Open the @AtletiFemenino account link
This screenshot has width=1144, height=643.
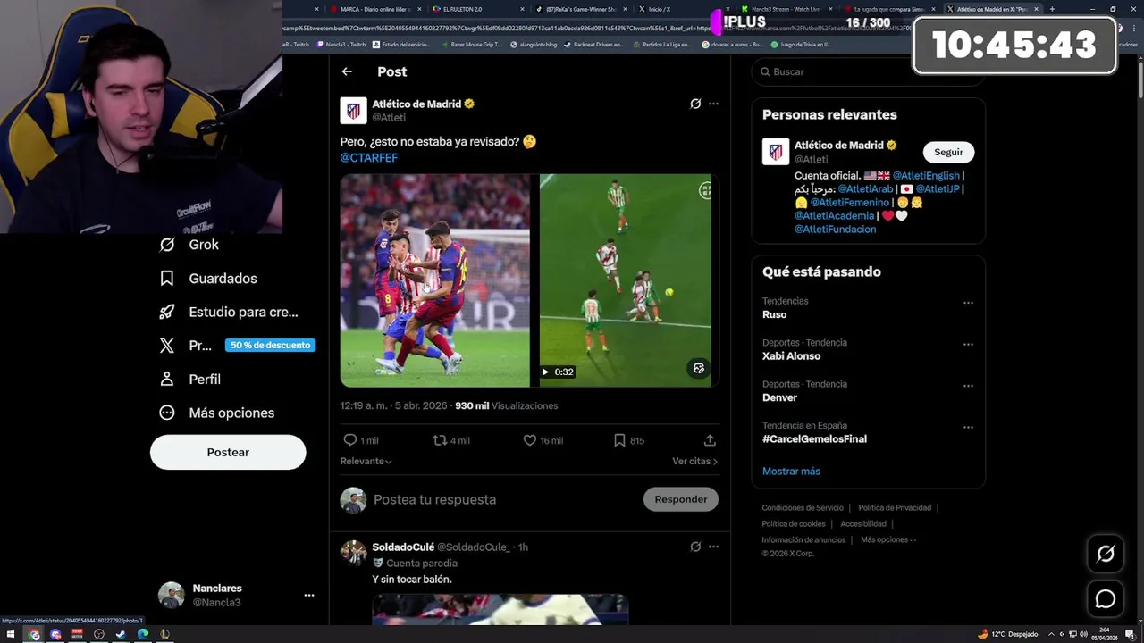(x=848, y=203)
